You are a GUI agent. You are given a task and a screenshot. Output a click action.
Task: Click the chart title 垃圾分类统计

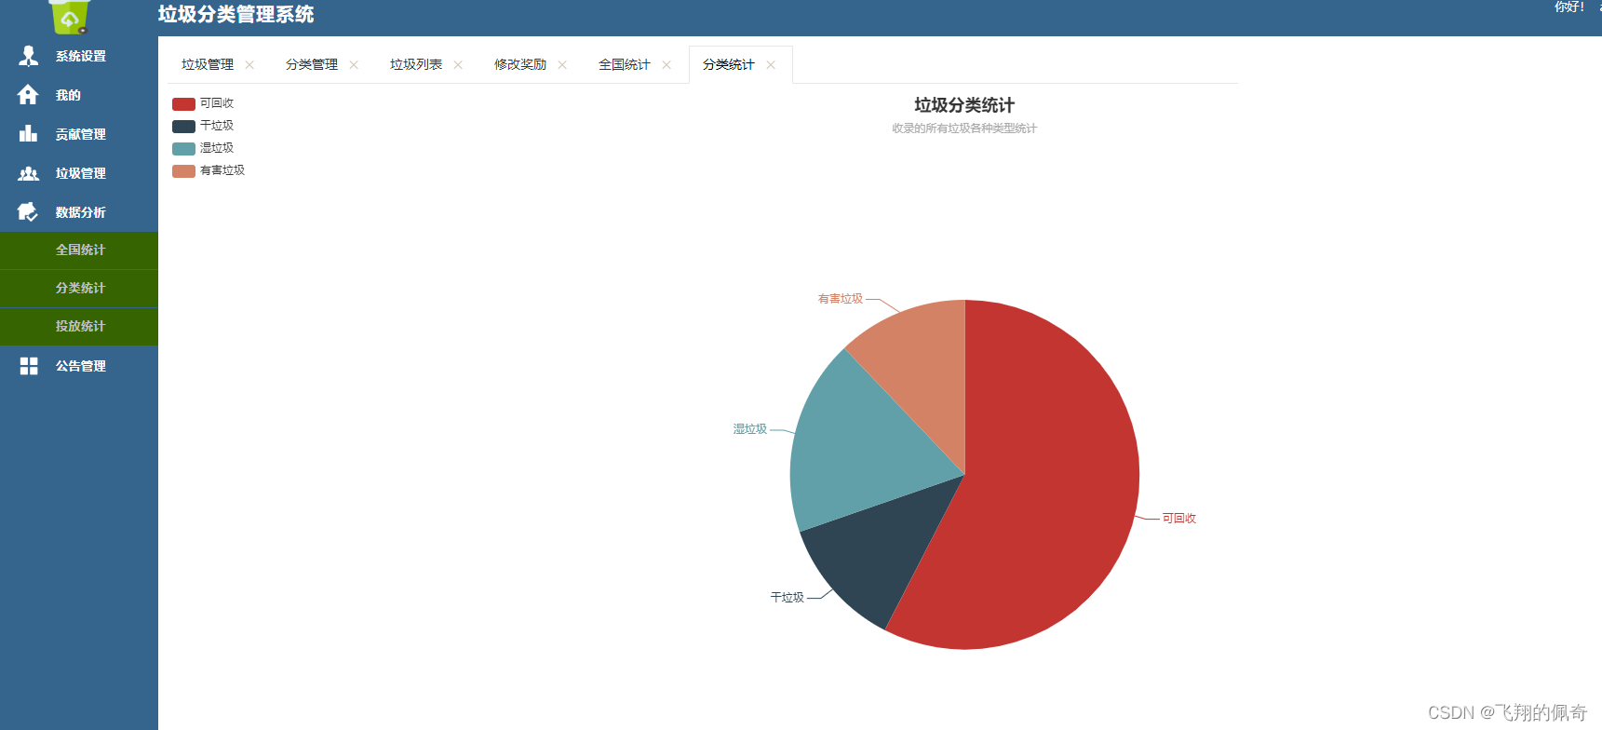click(x=964, y=105)
